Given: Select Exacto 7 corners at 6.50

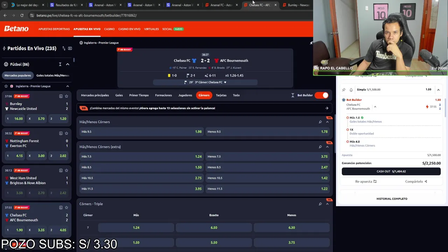Looking at the screenshot, I should [214, 227].
